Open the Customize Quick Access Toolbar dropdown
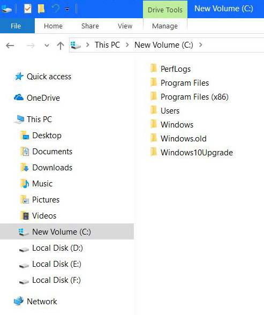This screenshot has width=264, height=315. click(67, 9)
